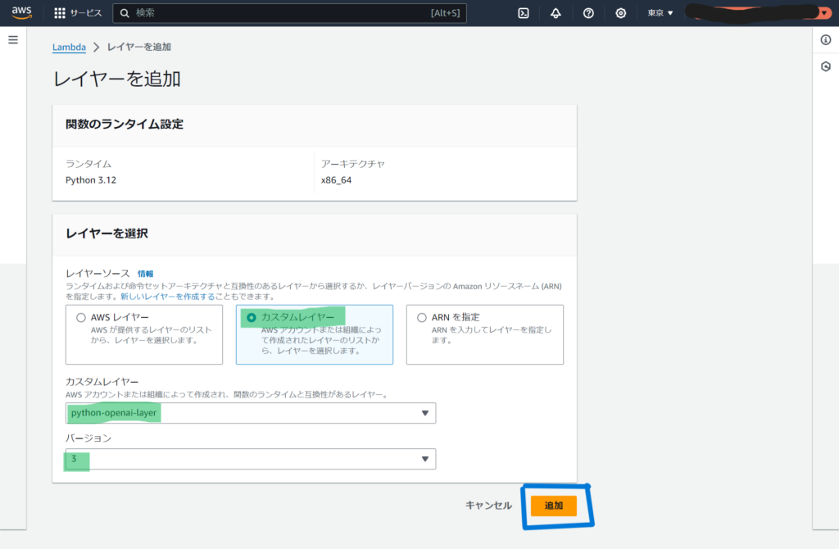Click the 新しいレイヤーを作成する link

click(x=167, y=296)
